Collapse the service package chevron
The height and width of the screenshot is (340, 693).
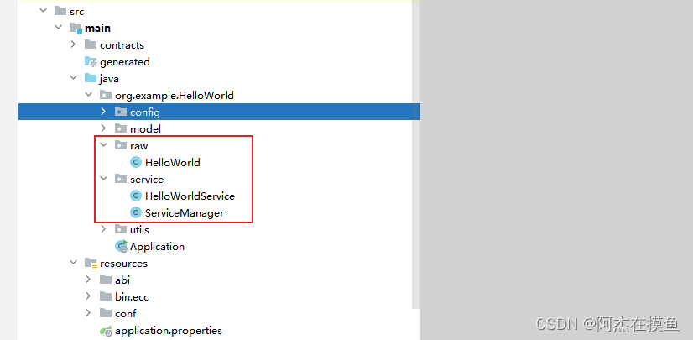[103, 179]
